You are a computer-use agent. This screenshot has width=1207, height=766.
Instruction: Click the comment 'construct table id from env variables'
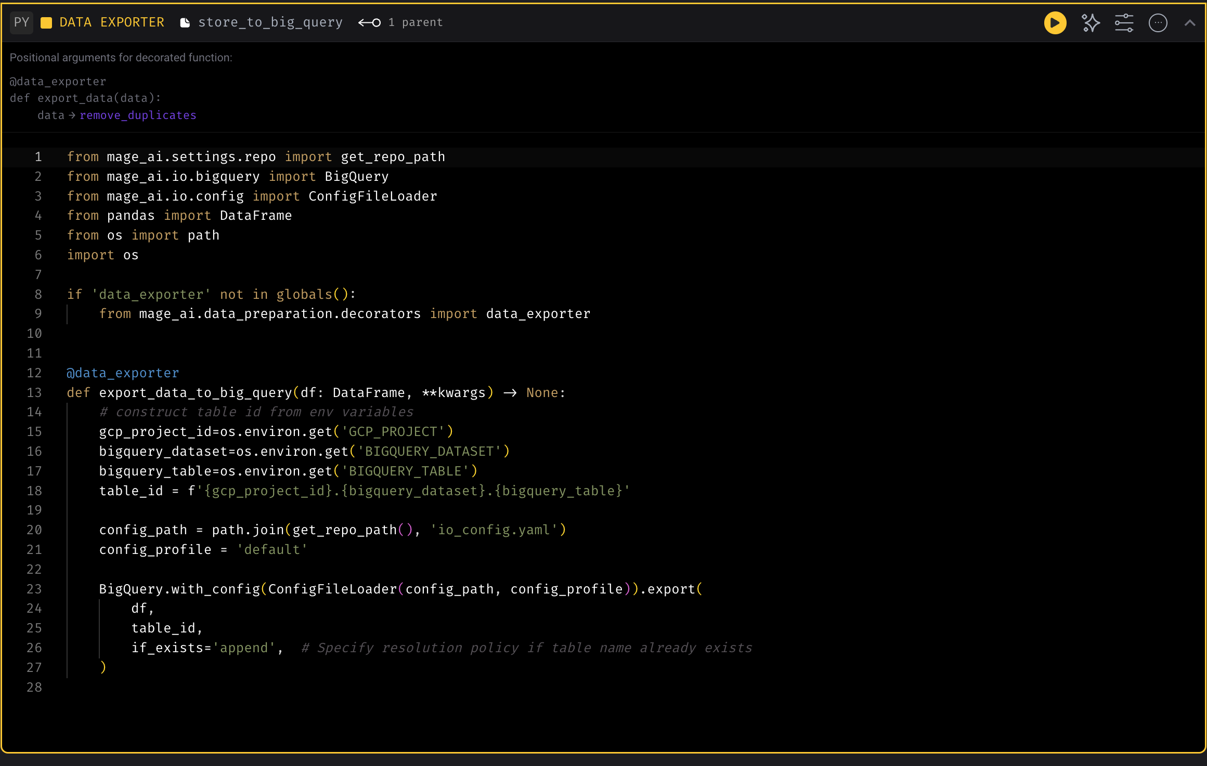point(256,412)
